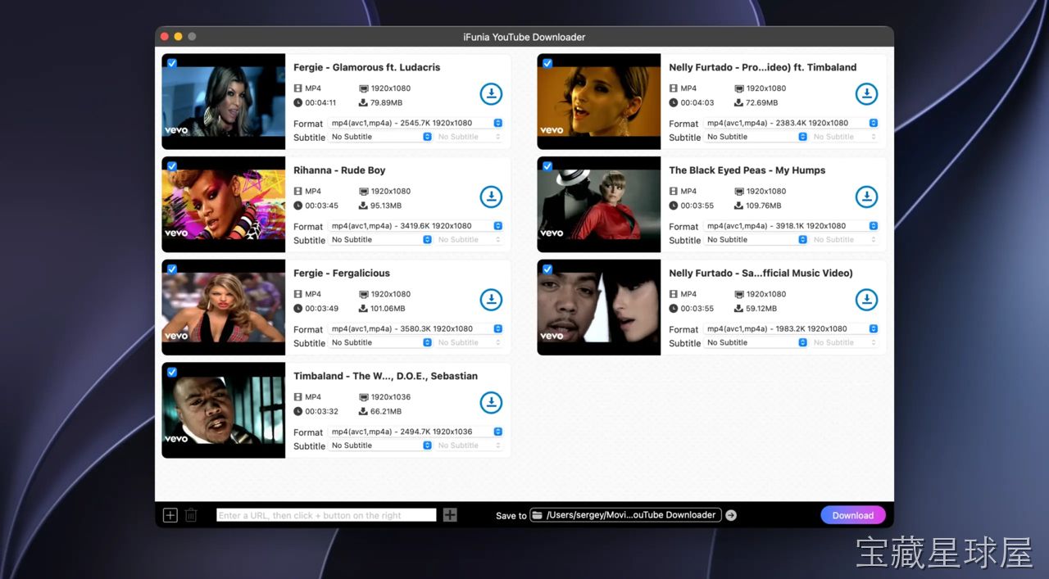1049x579 pixels.
Task: Download the Nelly Furtado Promiscuous video
Action: [x=866, y=93]
